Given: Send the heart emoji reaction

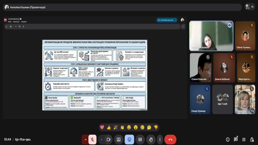Looking at the screenshot, I should pyautogui.click(x=102, y=127).
